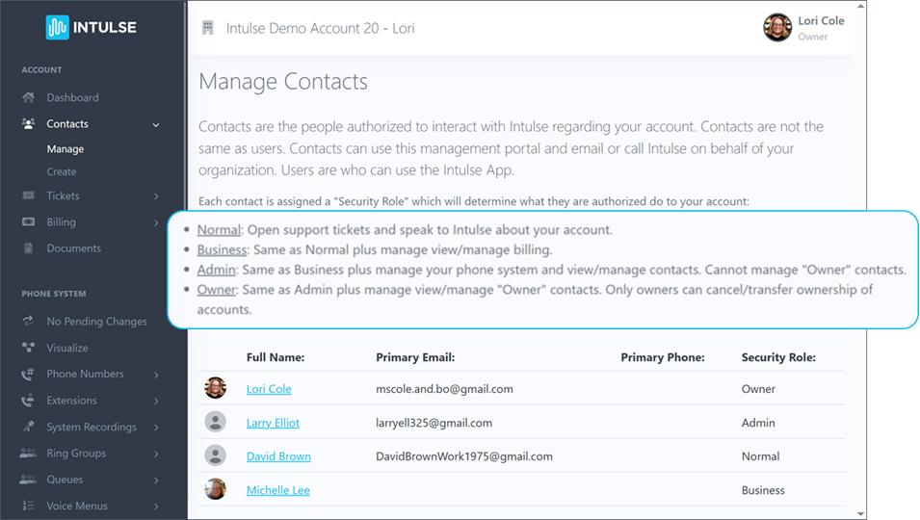The width and height of the screenshot is (920, 520).
Task: Click the Tickets sidebar icon
Action: pos(28,196)
